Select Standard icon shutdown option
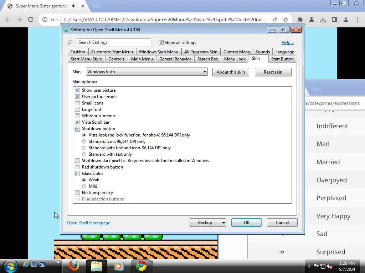365x273 pixels. [x=84, y=141]
